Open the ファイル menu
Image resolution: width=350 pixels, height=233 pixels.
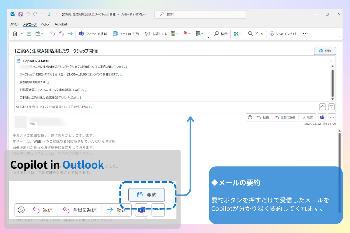[x=14, y=24]
